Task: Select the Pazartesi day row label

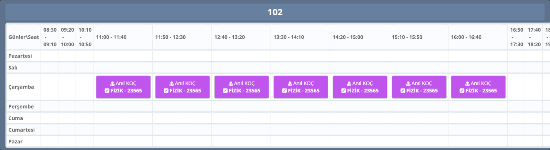Action: (x=20, y=56)
